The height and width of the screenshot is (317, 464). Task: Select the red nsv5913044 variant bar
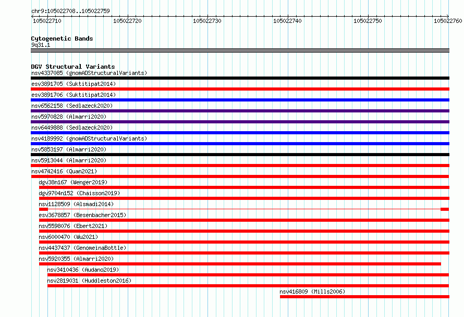click(240, 166)
